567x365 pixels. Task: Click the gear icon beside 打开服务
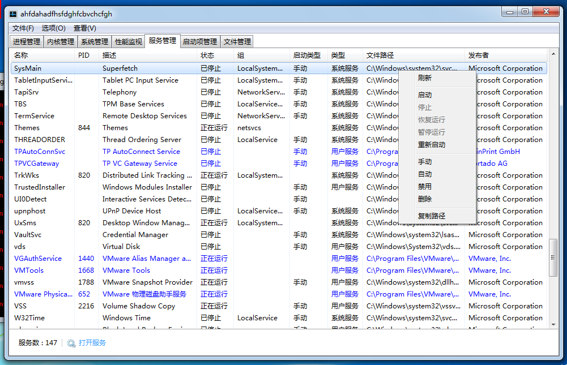tap(71, 343)
